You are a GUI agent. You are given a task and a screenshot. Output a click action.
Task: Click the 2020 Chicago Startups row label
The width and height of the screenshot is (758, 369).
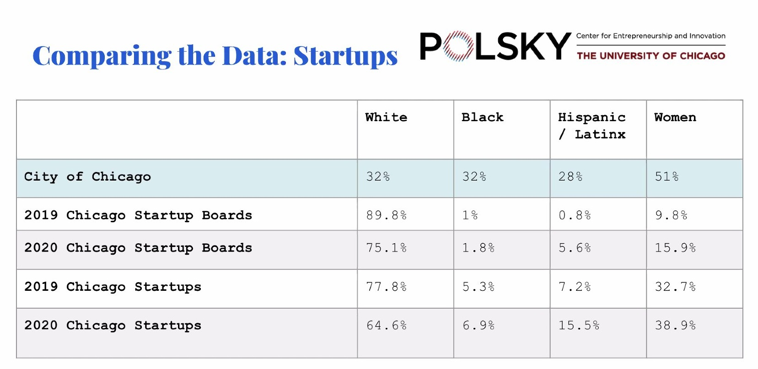(113, 326)
